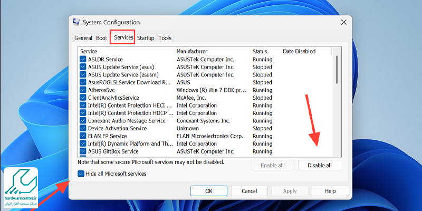Viewport: 422px width, 211px height.
Task: Click Stopped status of Device Activation Service
Action: [x=262, y=128]
